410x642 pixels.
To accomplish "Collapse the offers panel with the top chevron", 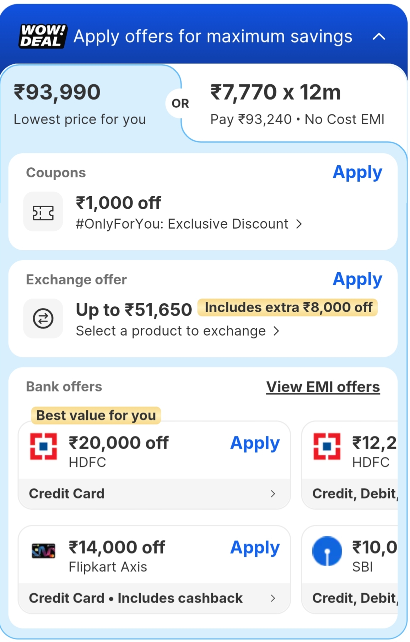I will [x=379, y=37].
